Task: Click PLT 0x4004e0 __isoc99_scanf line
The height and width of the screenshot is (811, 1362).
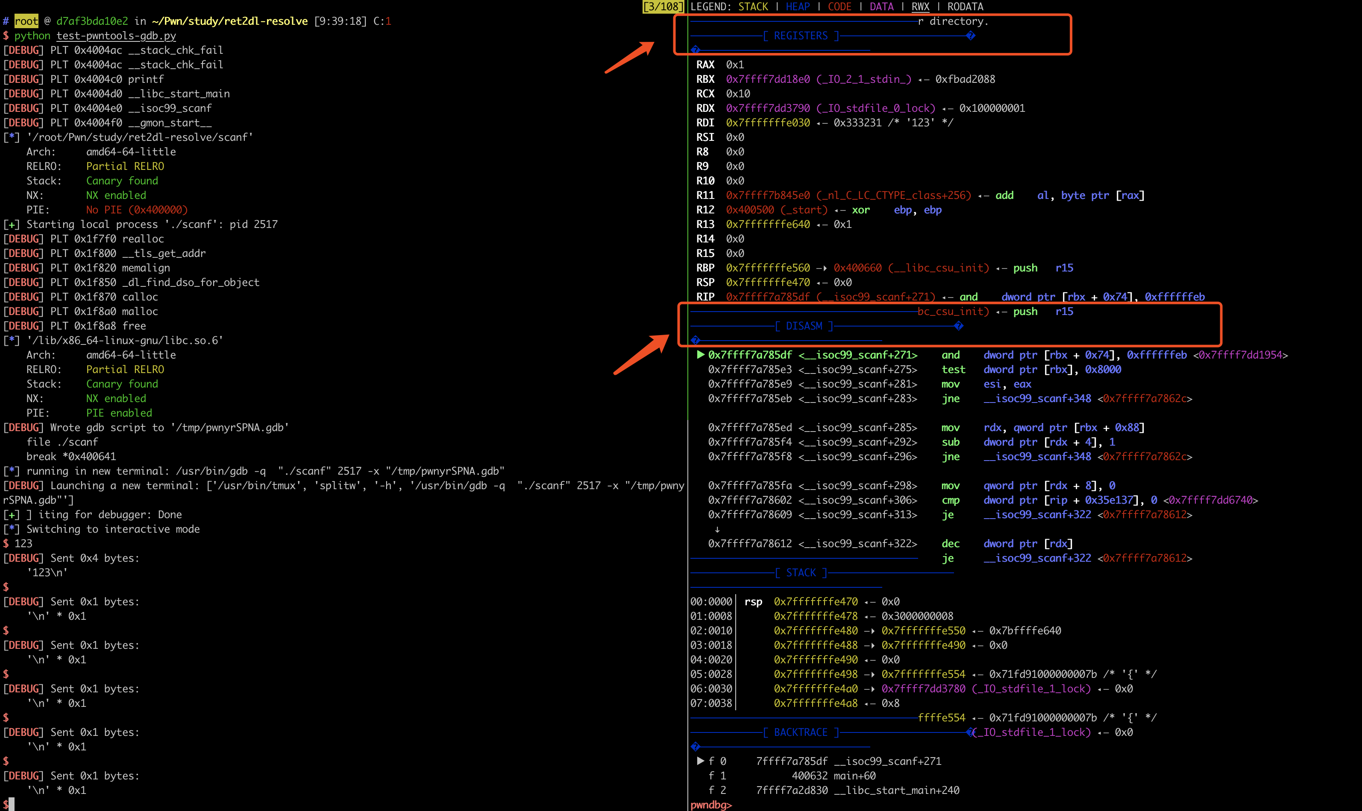Action: tap(107, 108)
